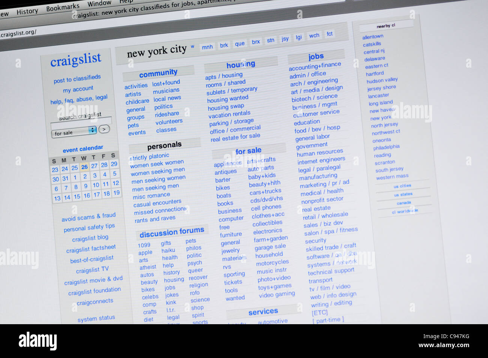Open antiques under for sale
Viewport: 488px width, 358px height.
pyautogui.click(x=226, y=172)
